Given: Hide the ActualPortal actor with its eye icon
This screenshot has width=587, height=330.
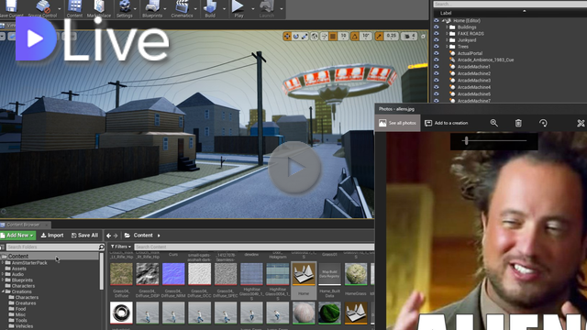Looking at the screenshot, I should coord(437,53).
